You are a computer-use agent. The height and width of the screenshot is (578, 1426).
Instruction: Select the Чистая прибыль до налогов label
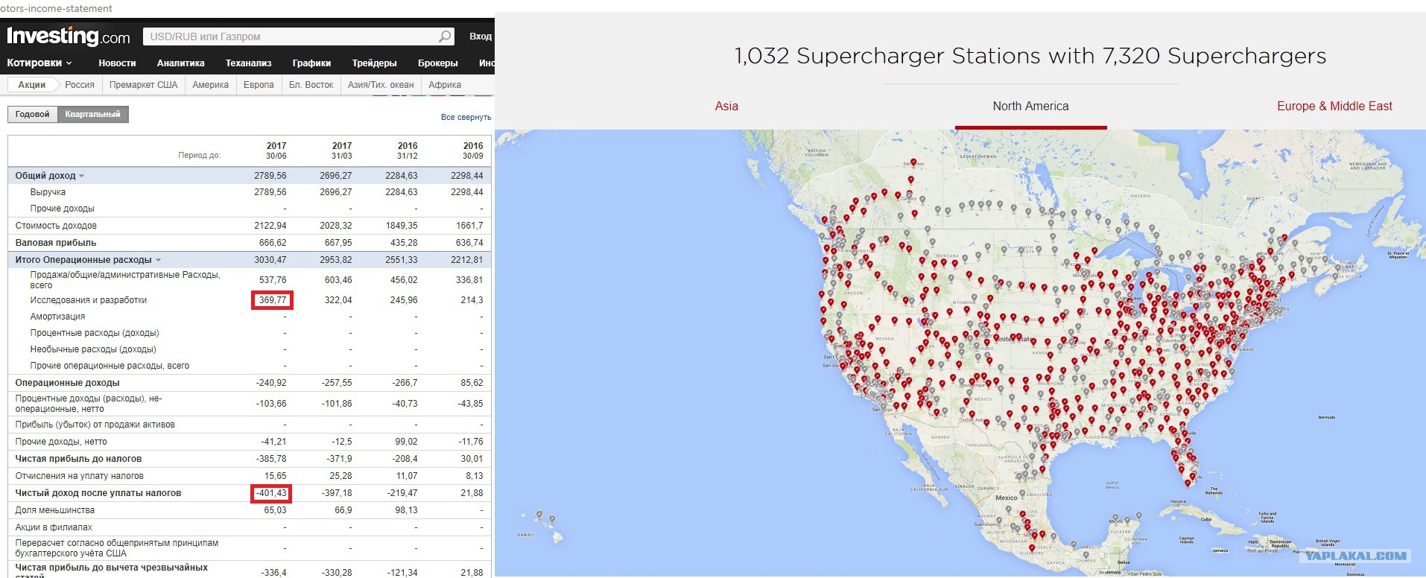click(x=78, y=459)
